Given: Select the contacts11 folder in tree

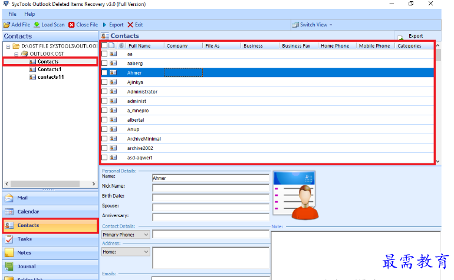Looking at the screenshot, I should click(51, 77).
